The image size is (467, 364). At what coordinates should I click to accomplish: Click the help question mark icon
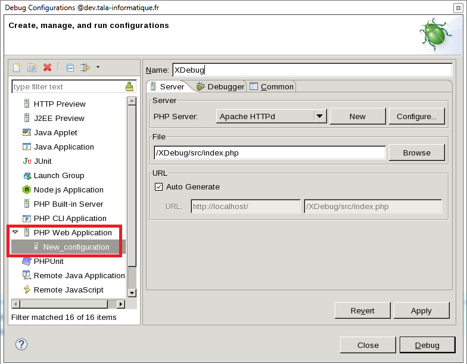[x=21, y=344]
